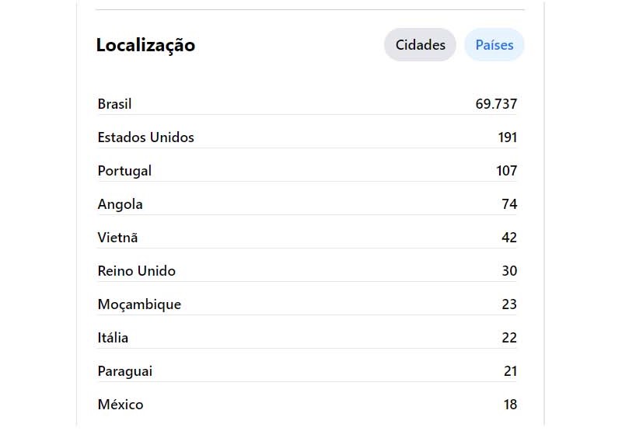The image size is (622, 431).
Task: Click the 42 value for Vietnã
Action: click(509, 238)
